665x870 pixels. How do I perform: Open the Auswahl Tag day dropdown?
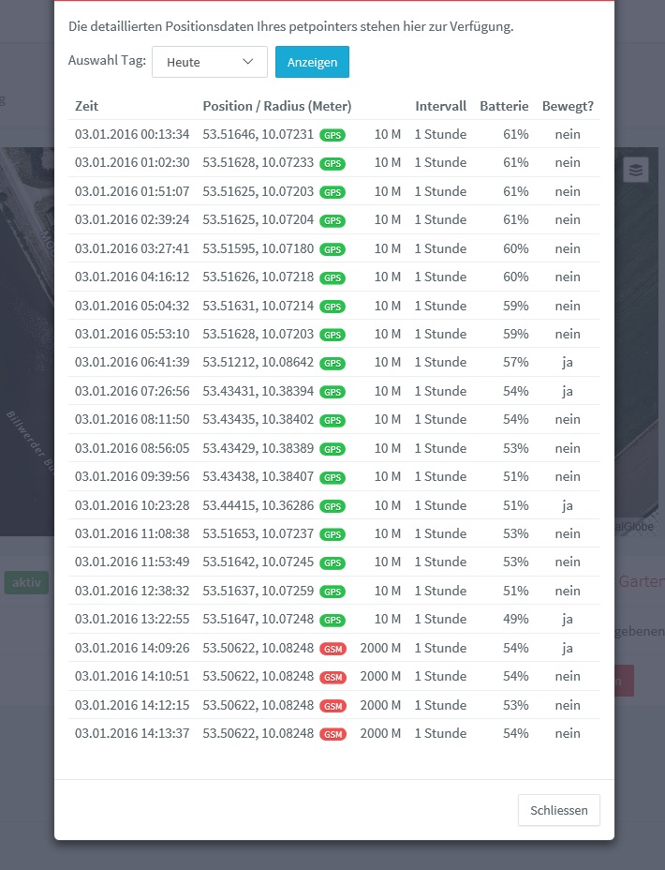pyautogui.click(x=210, y=62)
